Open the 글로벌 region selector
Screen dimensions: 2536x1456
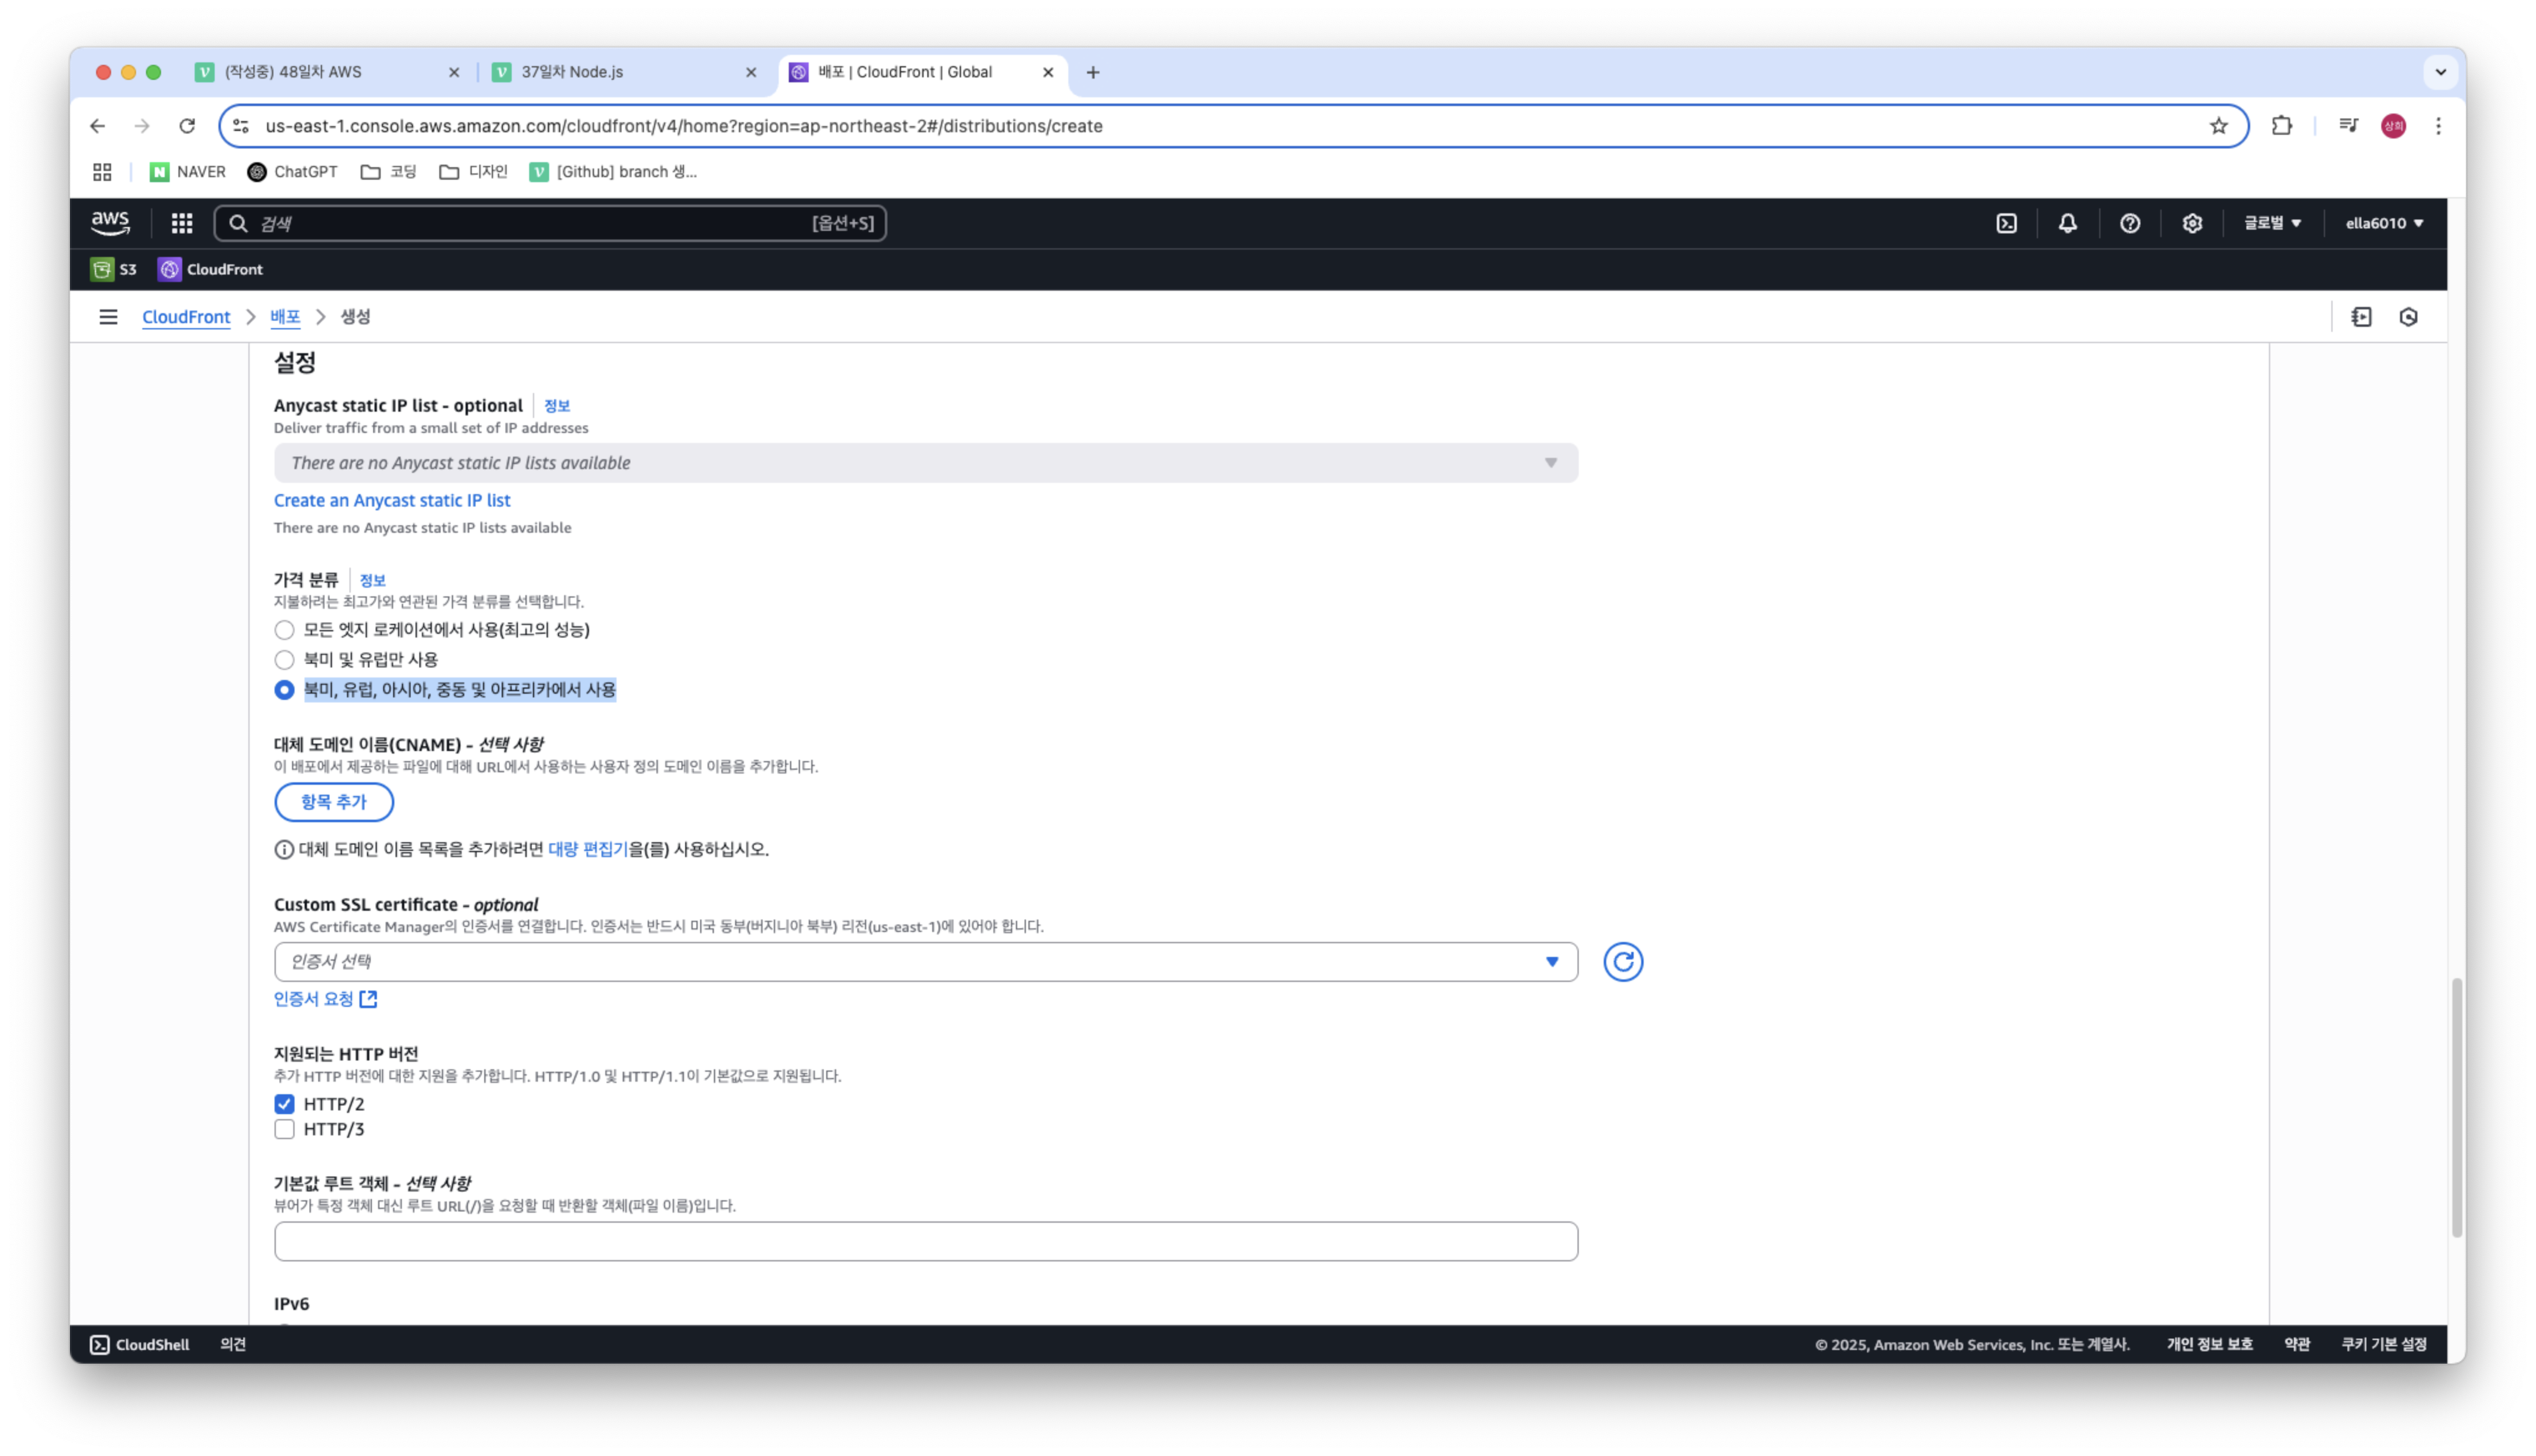coord(2272,223)
